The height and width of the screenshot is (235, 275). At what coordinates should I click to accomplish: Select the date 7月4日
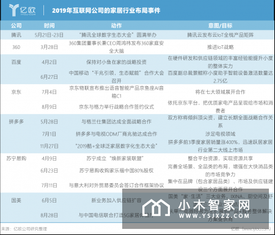(x=49, y=92)
